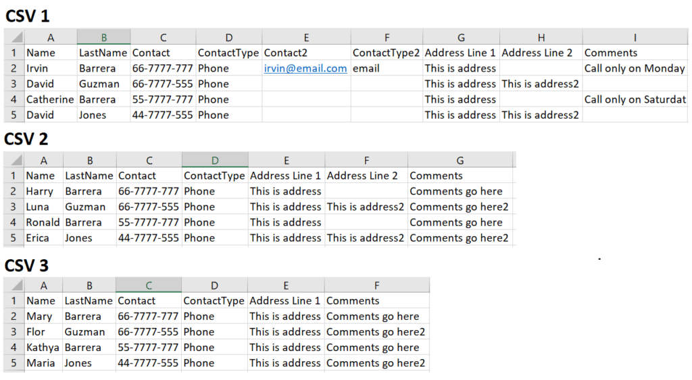The height and width of the screenshot is (380, 692).
Task: Click column G header in CSV 2
Action: tap(460, 161)
